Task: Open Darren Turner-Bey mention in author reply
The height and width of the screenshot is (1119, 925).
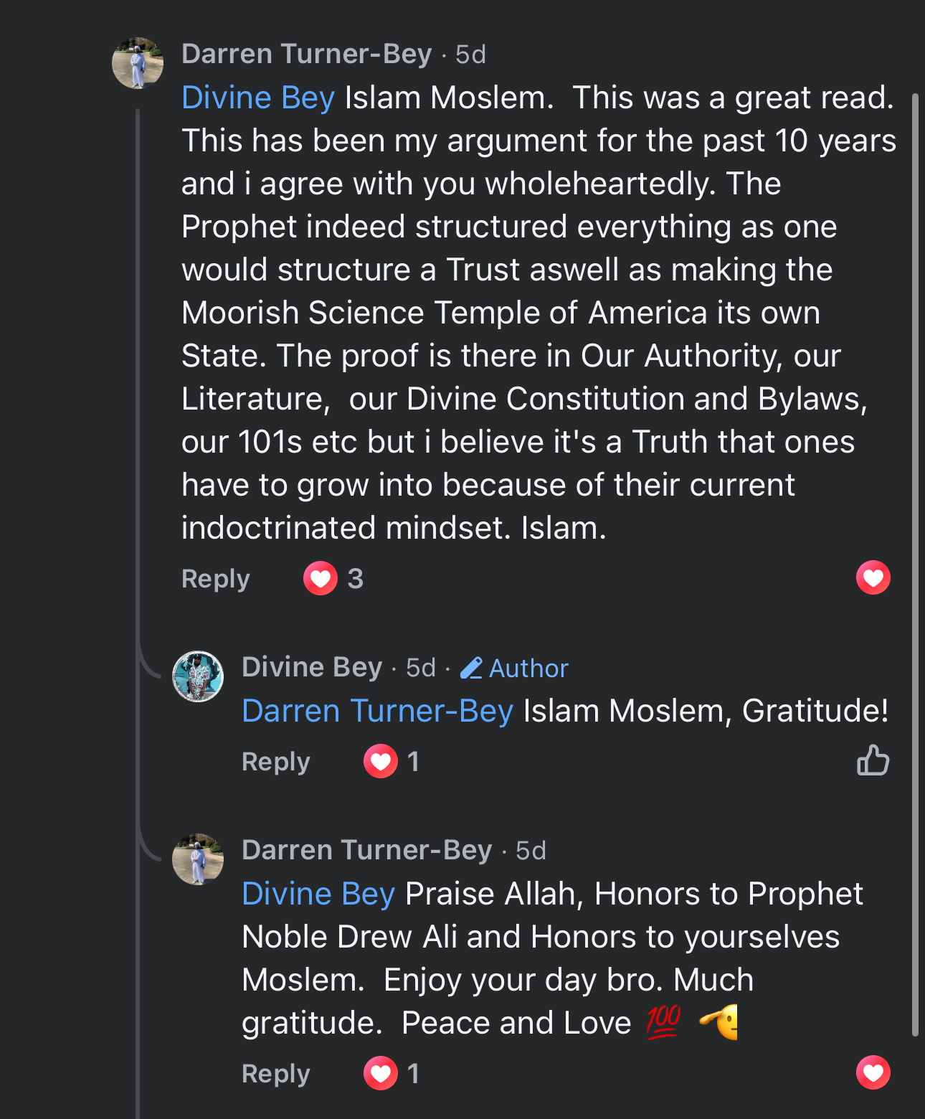Action: click(377, 711)
